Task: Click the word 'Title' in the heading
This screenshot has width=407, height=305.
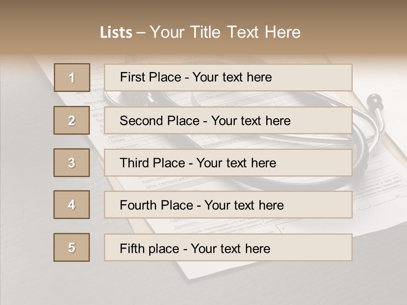Action: (206, 32)
